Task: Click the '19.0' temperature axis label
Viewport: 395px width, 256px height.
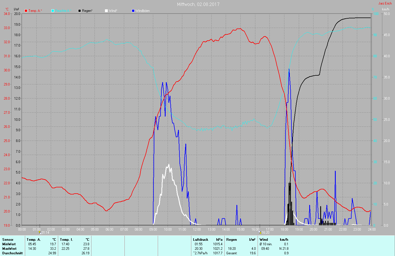Action: coord(7,226)
